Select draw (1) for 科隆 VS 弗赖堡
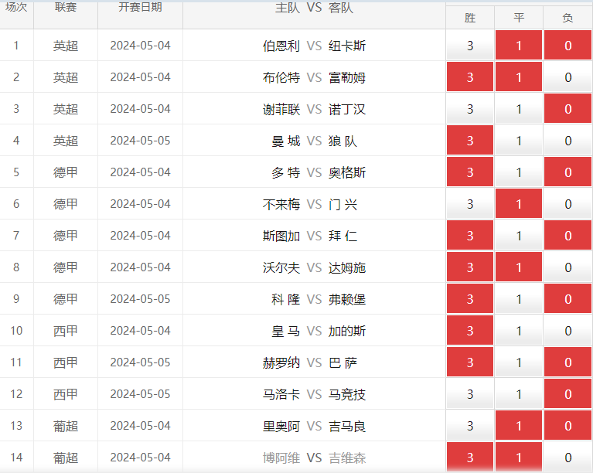Image resolution: width=593 pixels, height=473 pixels. coord(519,299)
